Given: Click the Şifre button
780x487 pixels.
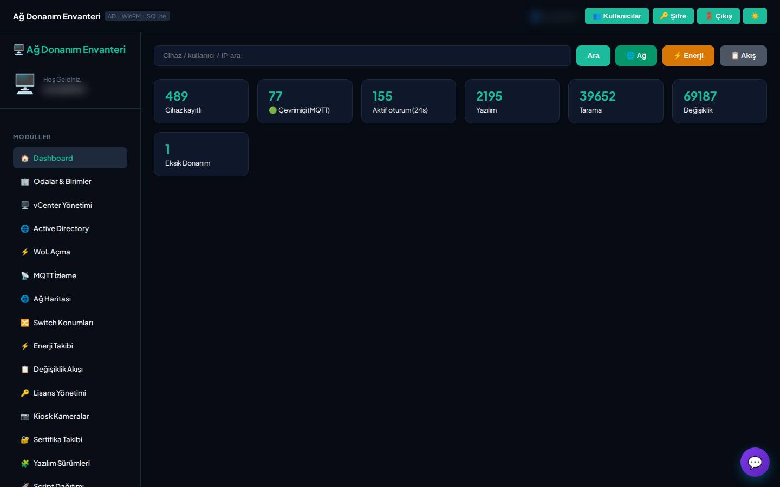Looking at the screenshot, I should click(673, 16).
